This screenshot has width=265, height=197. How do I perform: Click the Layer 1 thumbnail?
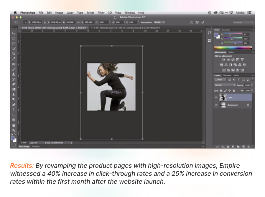point(223,97)
